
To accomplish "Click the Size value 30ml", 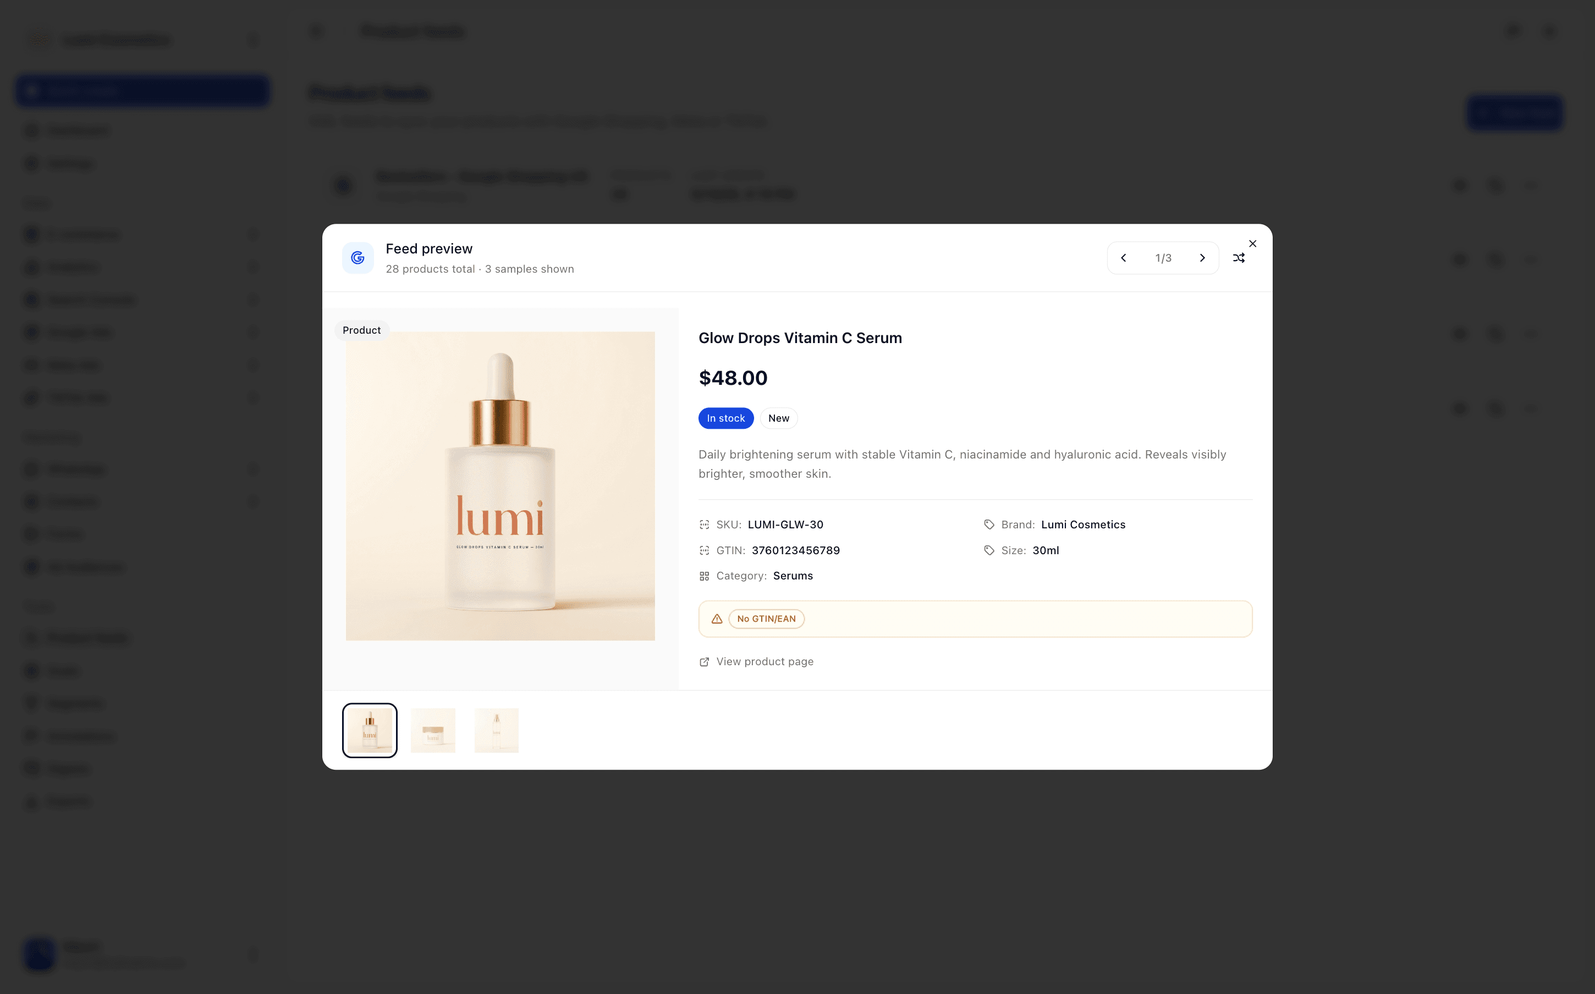I will (x=1046, y=550).
